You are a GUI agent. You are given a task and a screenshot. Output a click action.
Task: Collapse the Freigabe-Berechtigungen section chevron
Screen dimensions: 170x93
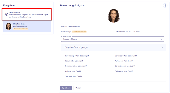[162, 47]
